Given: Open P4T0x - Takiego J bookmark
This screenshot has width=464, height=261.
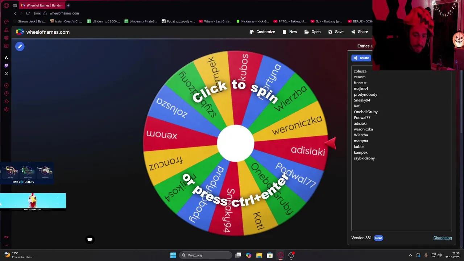Looking at the screenshot, I should pos(290,21).
